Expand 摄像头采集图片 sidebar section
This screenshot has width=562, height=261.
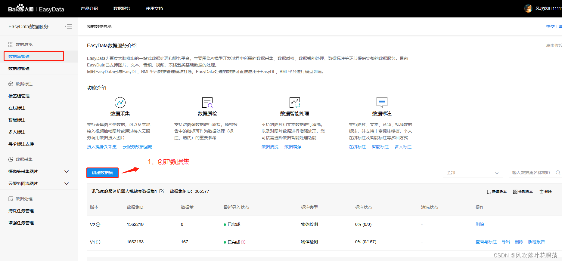[67, 171]
